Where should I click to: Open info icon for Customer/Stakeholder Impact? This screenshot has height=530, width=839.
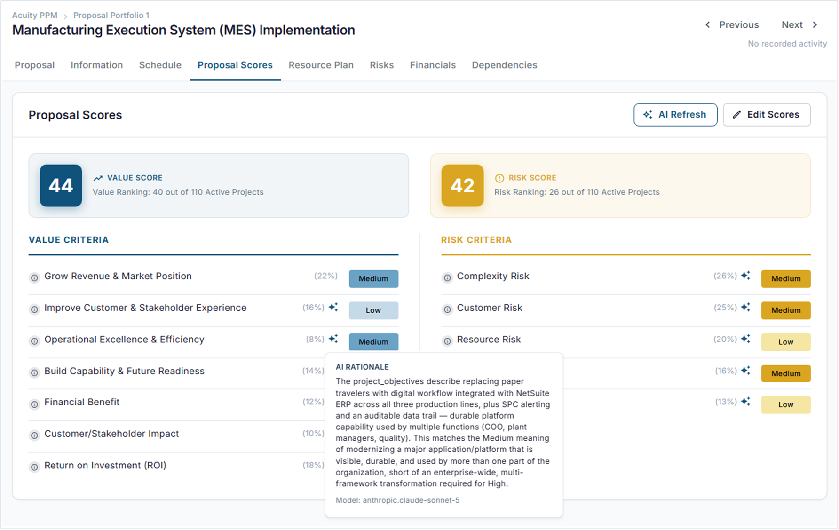(x=34, y=435)
